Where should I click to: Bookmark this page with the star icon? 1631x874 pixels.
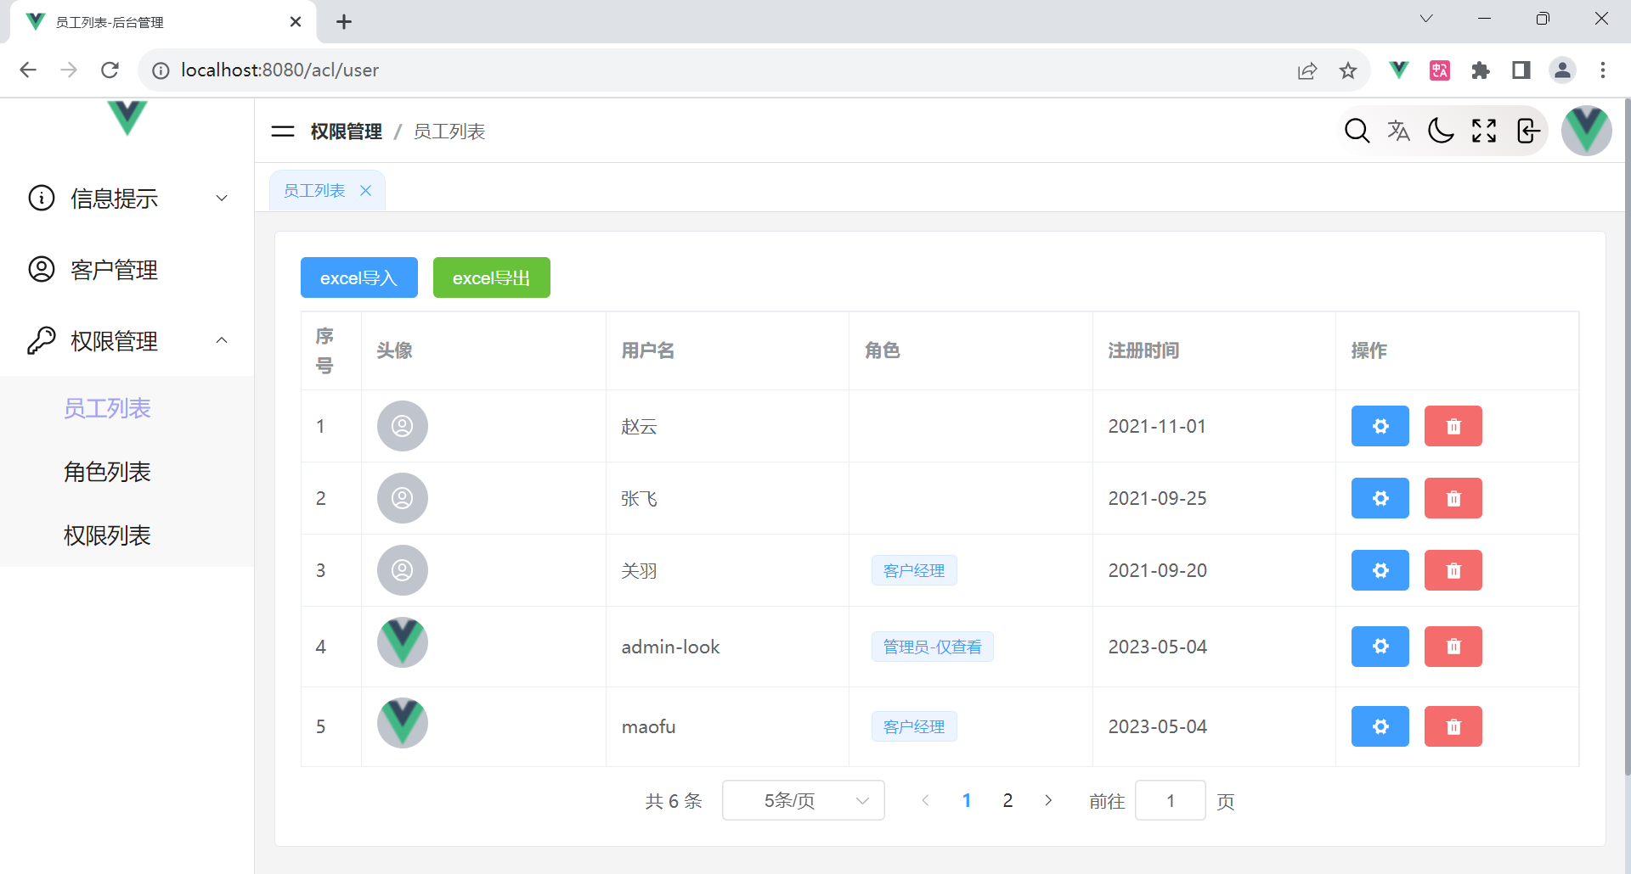[x=1348, y=70]
